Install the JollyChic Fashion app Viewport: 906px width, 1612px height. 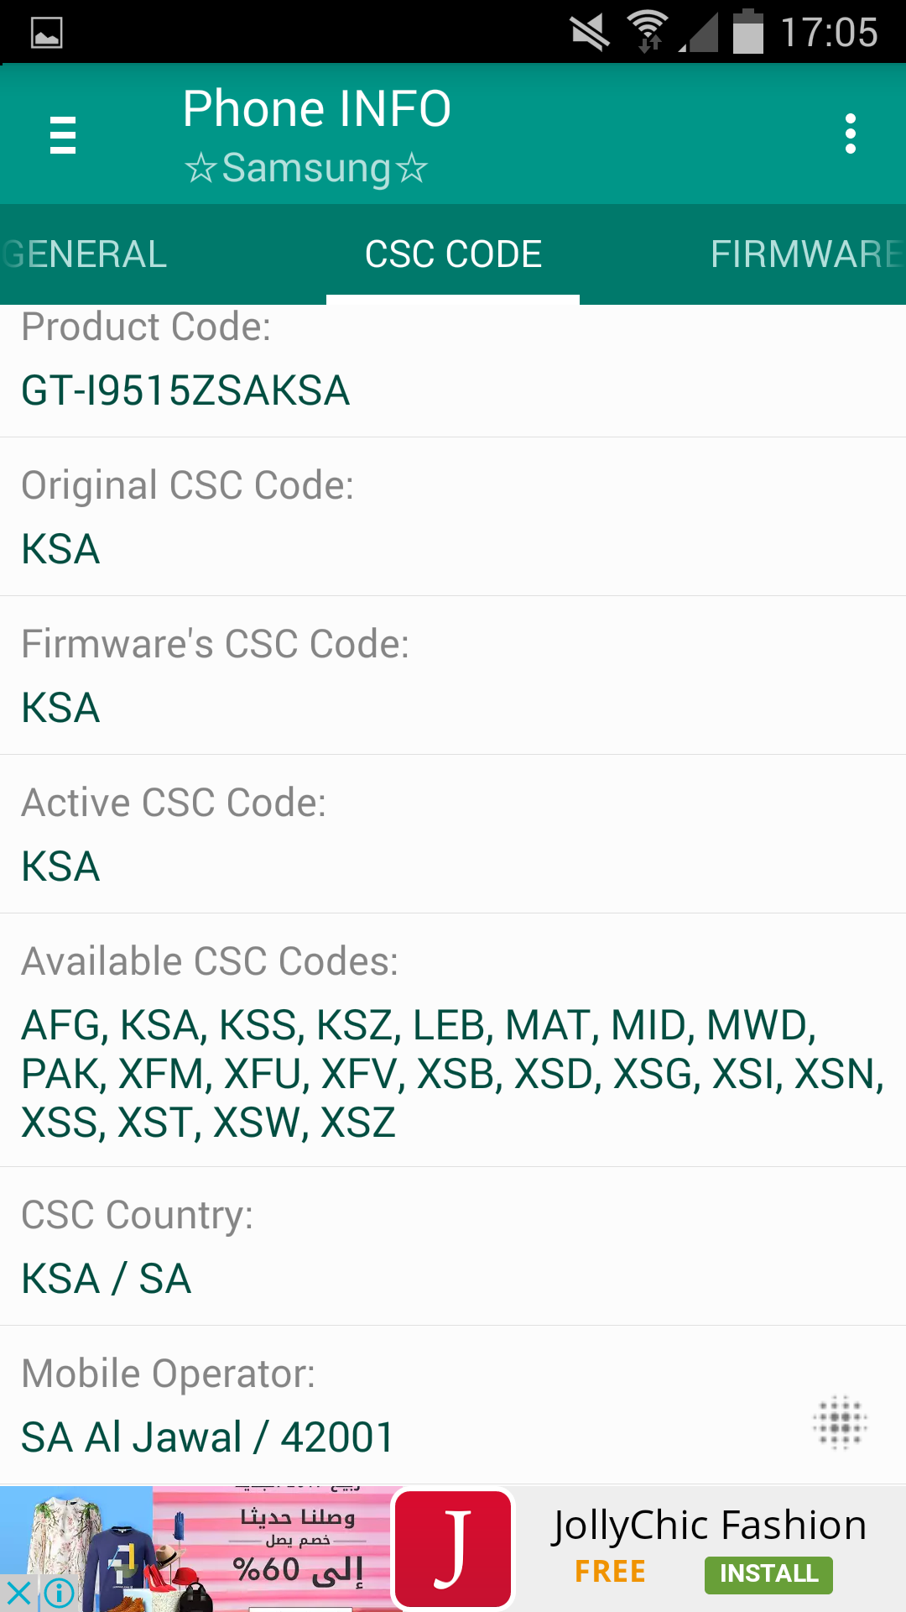tap(768, 1574)
